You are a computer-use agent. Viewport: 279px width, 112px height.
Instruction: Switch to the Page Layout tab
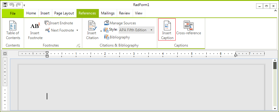64,13
